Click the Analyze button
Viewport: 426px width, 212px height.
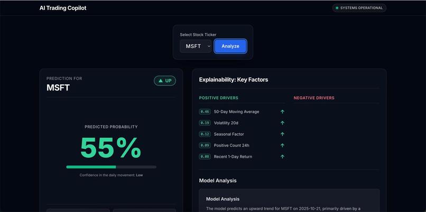click(x=230, y=46)
